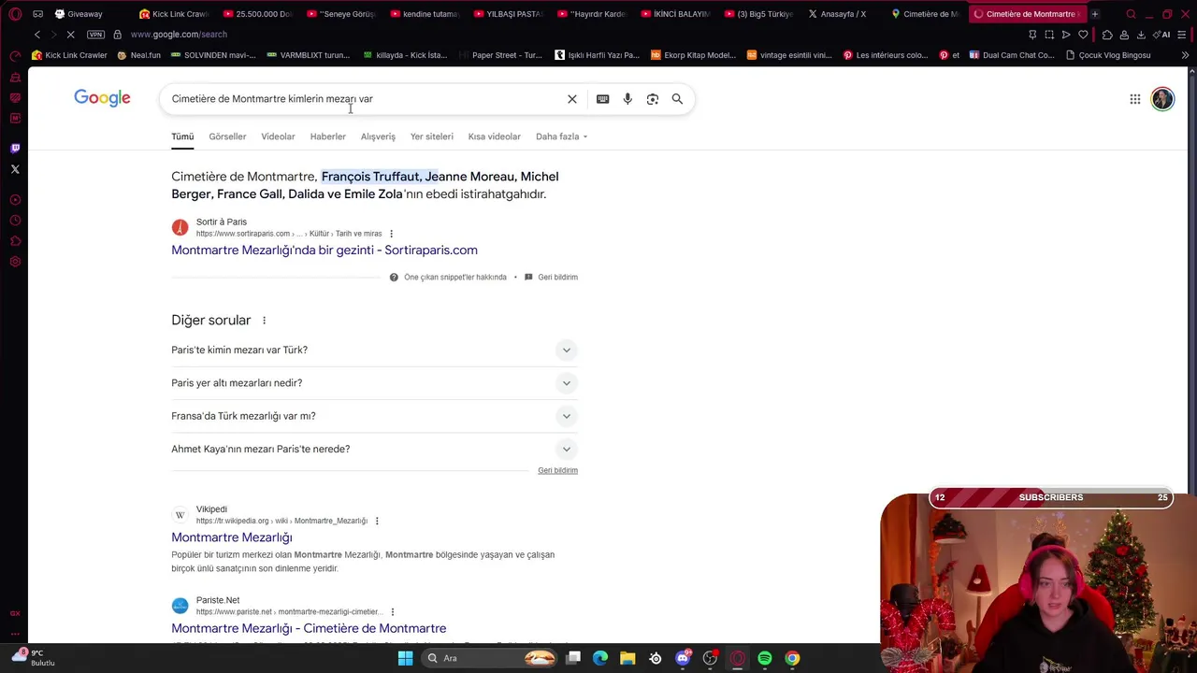1197x673 pixels.
Task: Go back to previous page
Action: pos(37,35)
